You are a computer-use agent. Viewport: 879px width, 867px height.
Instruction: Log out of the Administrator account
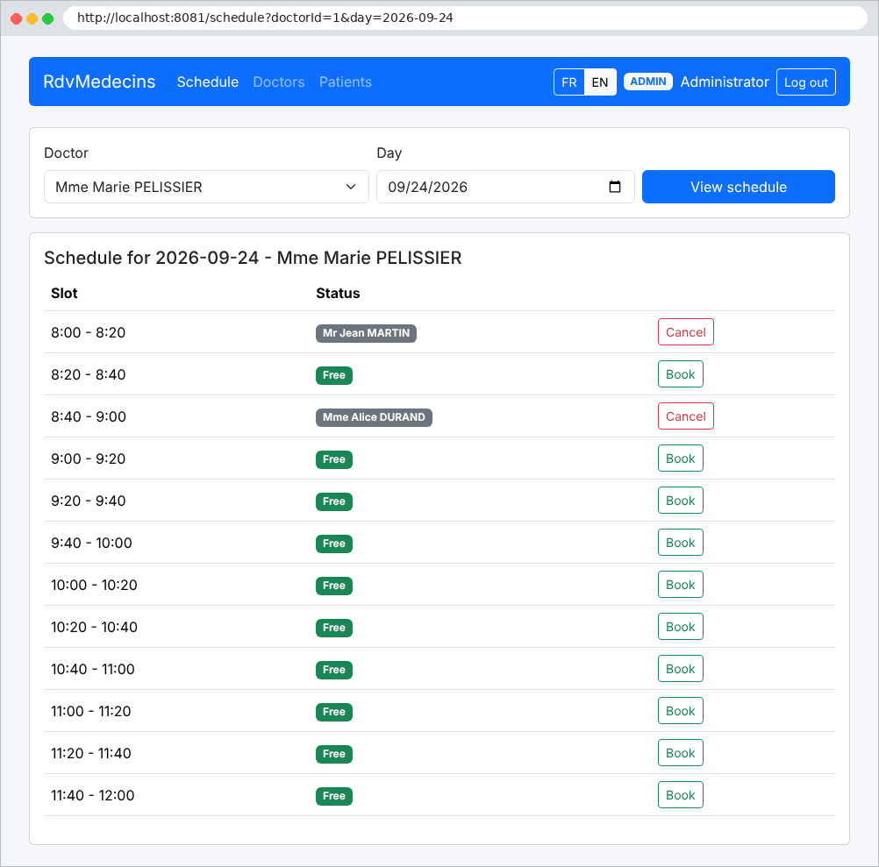tap(805, 82)
